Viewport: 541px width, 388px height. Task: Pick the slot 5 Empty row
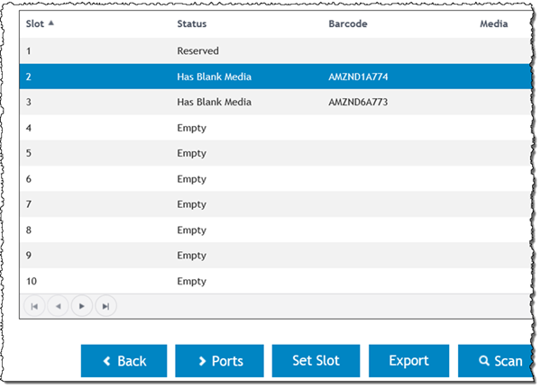(x=270, y=153)
